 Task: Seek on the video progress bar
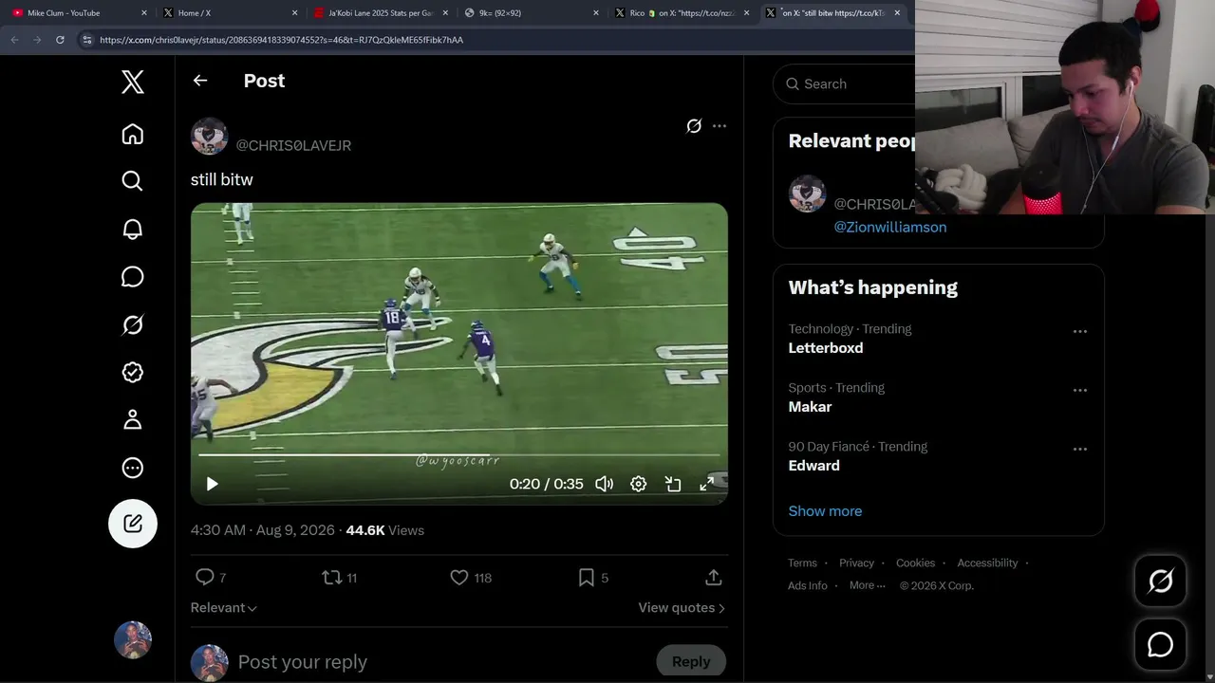tap(459, 455)
